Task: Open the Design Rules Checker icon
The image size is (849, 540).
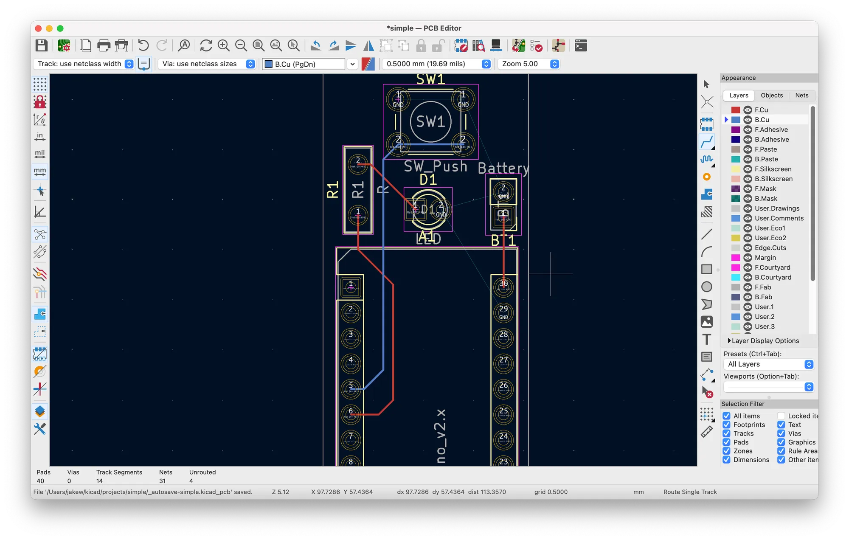Action: (x=536, y=45)
